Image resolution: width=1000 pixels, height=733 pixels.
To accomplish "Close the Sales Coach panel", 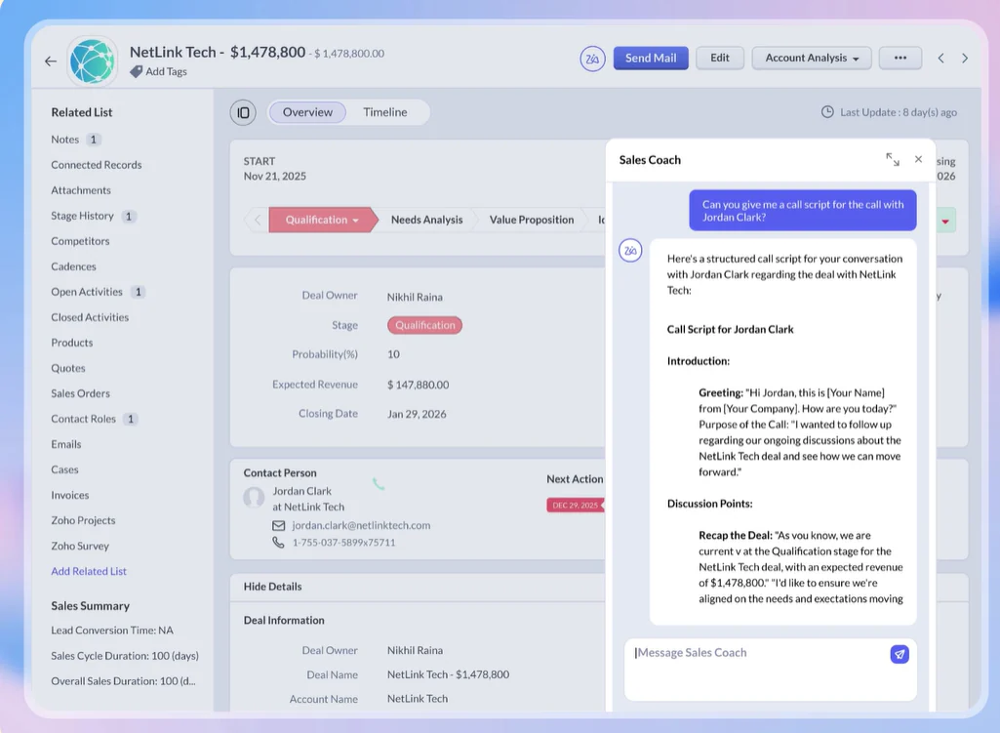I will (x=918, y=159).
